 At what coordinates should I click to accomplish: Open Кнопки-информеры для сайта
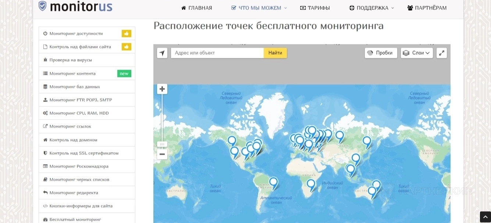[87, 206]
